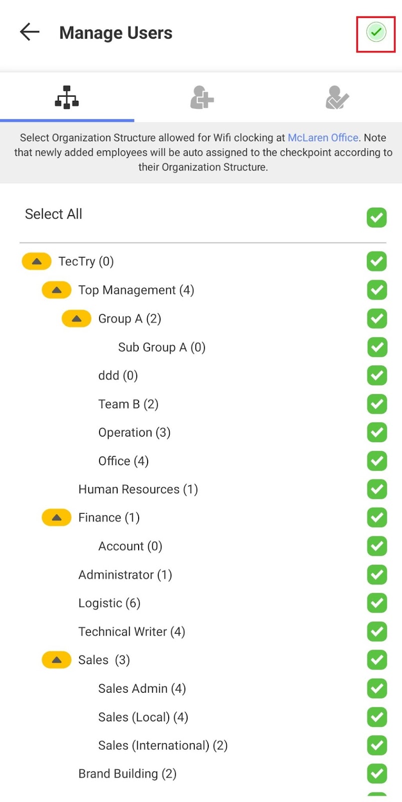Image resolution: width=402 pixels, height=802 pixels.
Task: Tap the Sales (International) (2) label
Action: (163, 745)
